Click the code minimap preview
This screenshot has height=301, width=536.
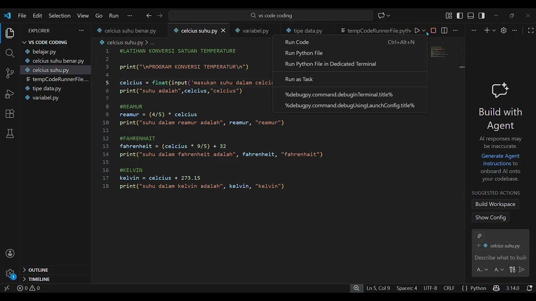pos(440,52)
